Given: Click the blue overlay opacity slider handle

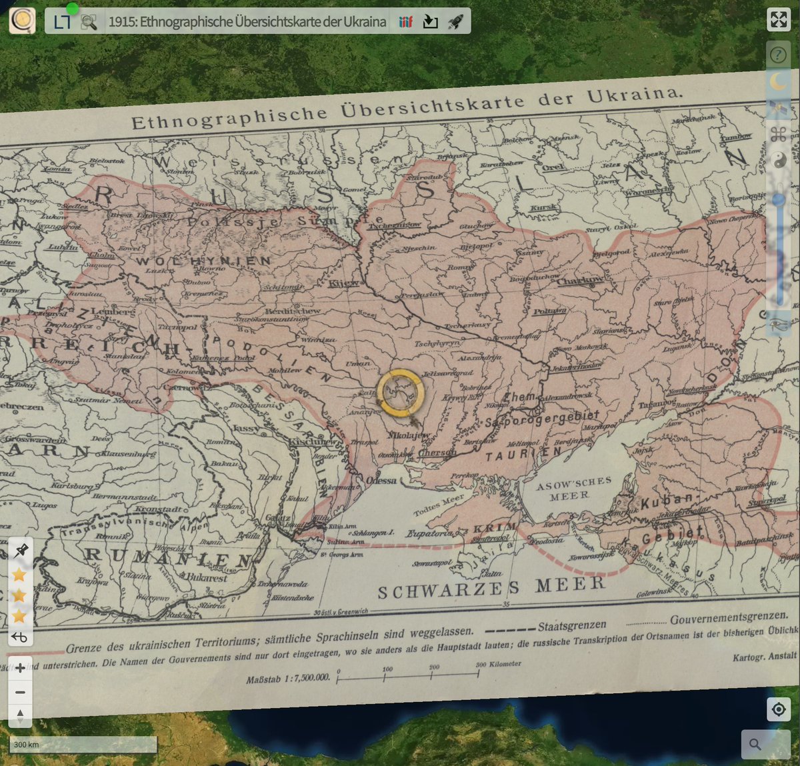Looking at the screenshot, I should (778, 199).
